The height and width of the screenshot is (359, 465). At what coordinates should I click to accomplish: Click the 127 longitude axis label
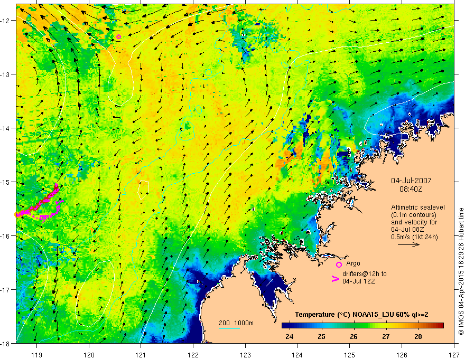(x=454, y=355)
